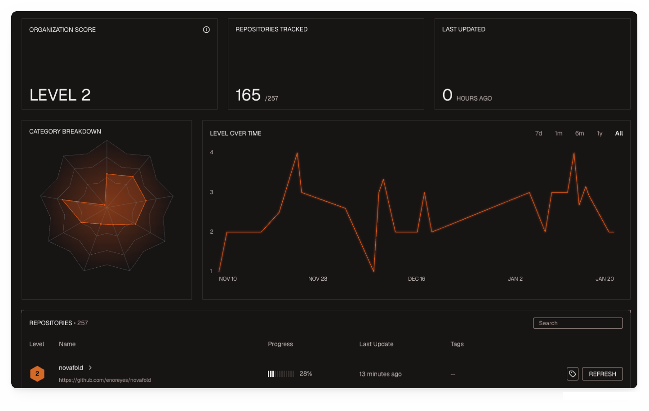Click the REPOSITORIES 257 section heading
Image resolution: width=649 pixels, height=411 pixels.
(58, 323)
